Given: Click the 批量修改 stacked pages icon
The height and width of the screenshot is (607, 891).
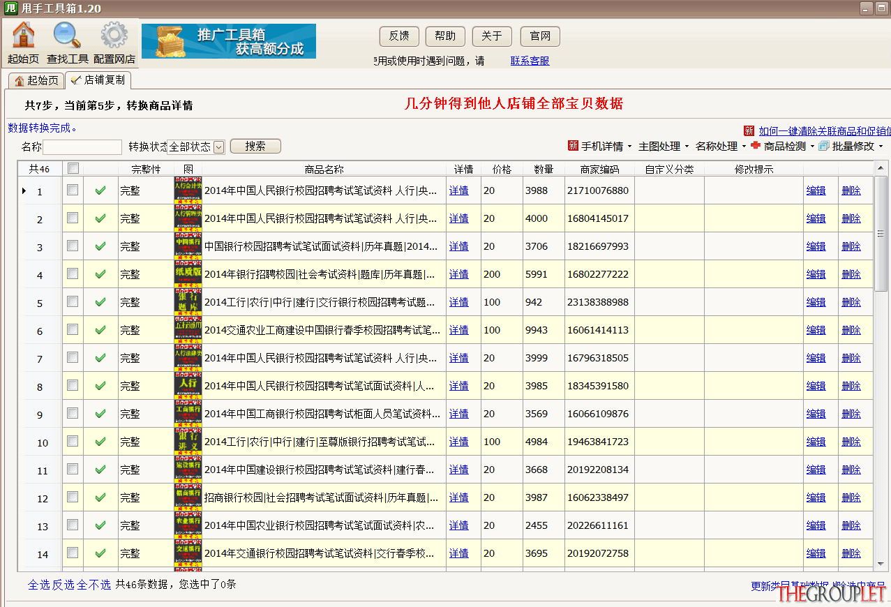Looking at the screenshot, I should tap(824, 146).
